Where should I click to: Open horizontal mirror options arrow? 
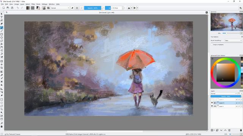click(x=132, y=8)
